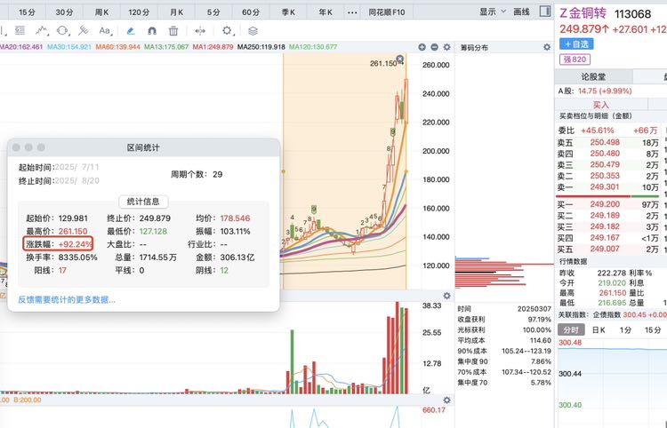Screen dimensions: 667x428
Task: Select the text note drawing tool
Action: click(20, 30)
